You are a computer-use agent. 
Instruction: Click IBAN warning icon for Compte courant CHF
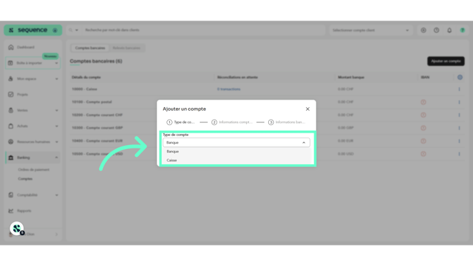[423, 115]
